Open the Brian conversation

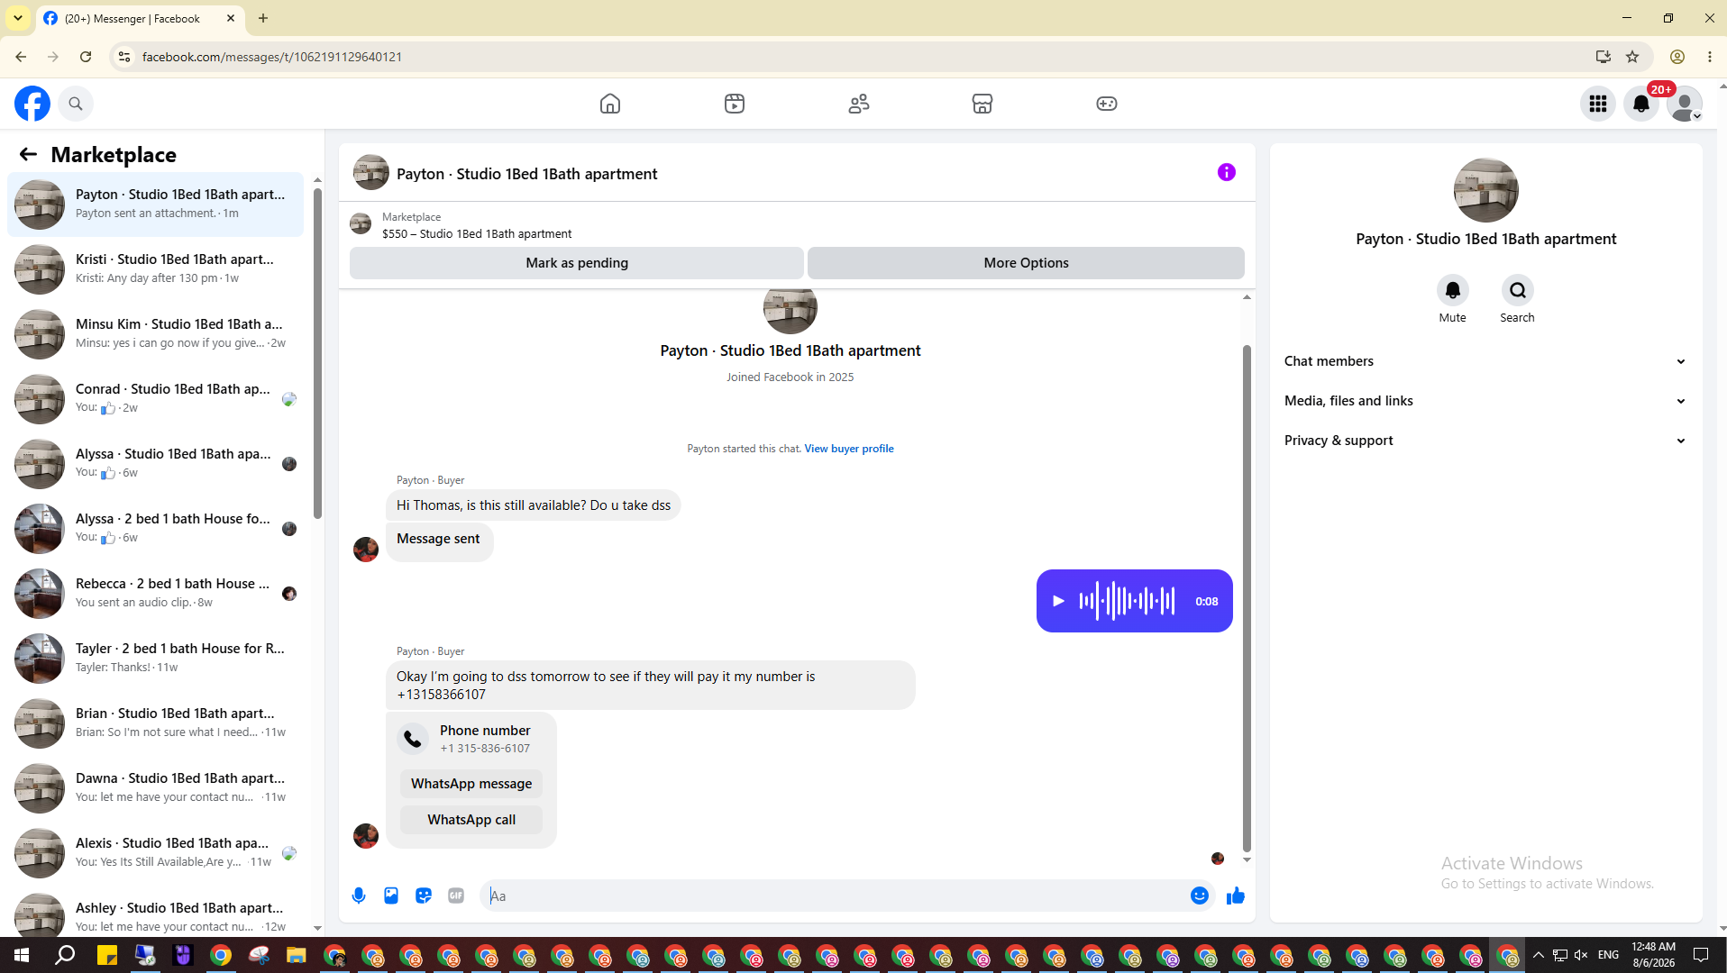[155, 723]
